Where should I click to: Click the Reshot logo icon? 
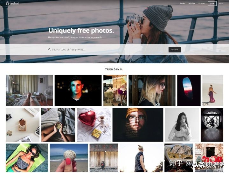[x=7, y=3]
